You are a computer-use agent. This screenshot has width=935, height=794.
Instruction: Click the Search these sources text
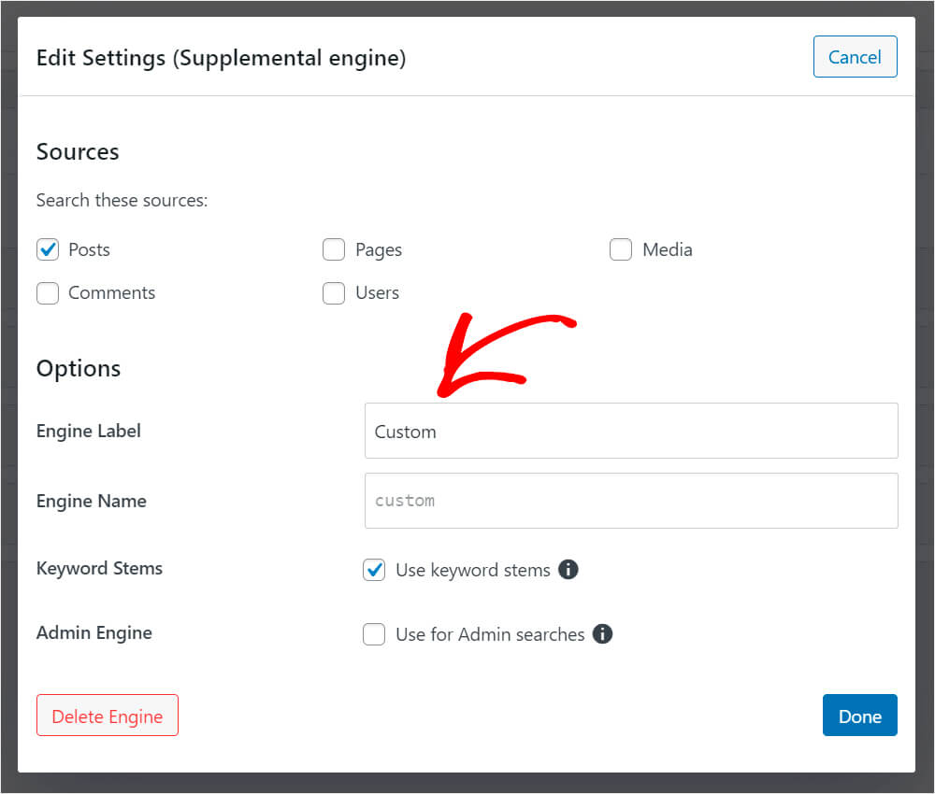(122, 200)
